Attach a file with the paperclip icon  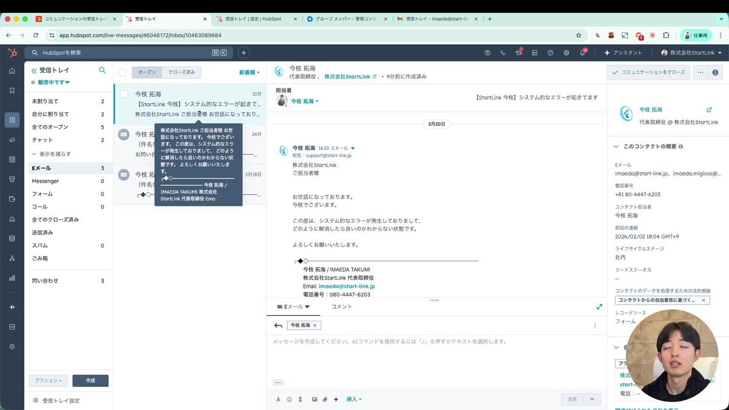pos(326,399)
